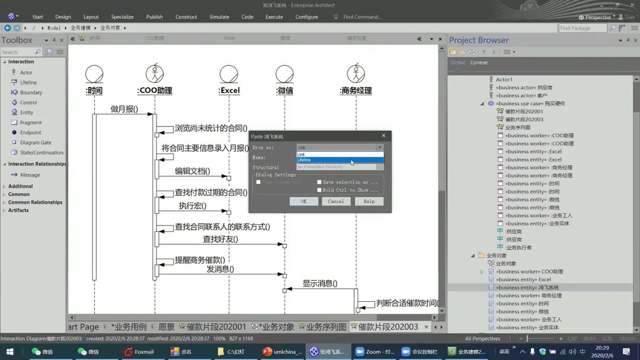The width and height of the screenshot is (640, 360).
Task: Click OK in the Paste dialog
Action: [303, 201]
